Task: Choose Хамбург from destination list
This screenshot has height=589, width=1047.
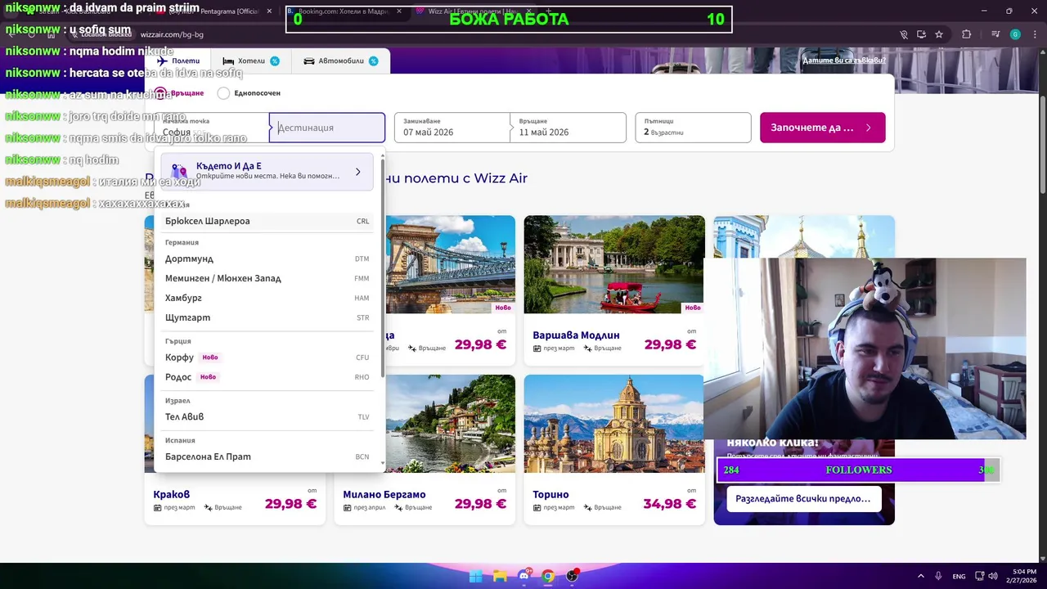Action: 267,298
